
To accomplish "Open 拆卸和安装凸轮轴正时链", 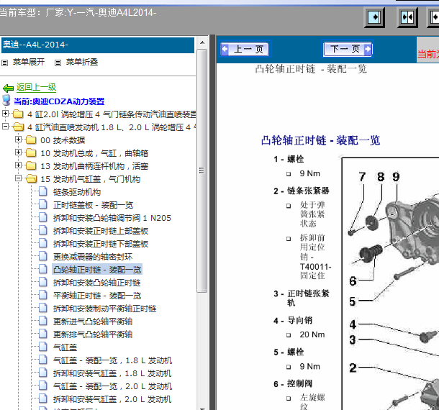I will point(96,283).
